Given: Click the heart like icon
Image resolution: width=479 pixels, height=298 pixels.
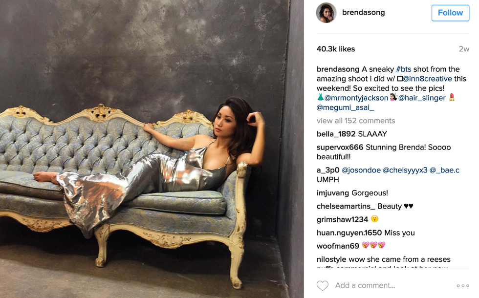Looking at the screenshot, I should [x=322, y=285].
